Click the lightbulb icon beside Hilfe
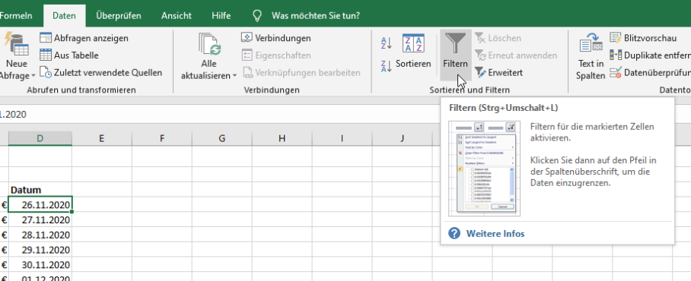Screen dimensions: 691x281 [257, 16]
